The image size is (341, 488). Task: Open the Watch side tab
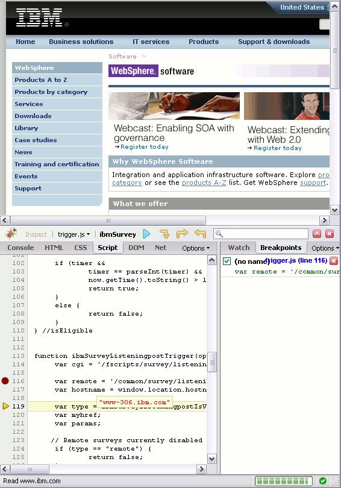pyautogui.click(x=239, y=248)
